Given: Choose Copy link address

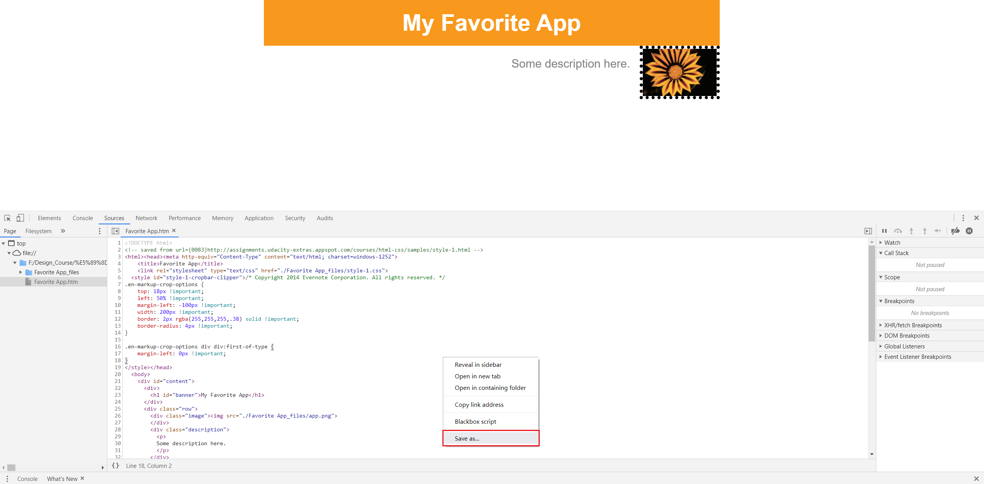Looking at the screenshot, I should tap(491, 405).
